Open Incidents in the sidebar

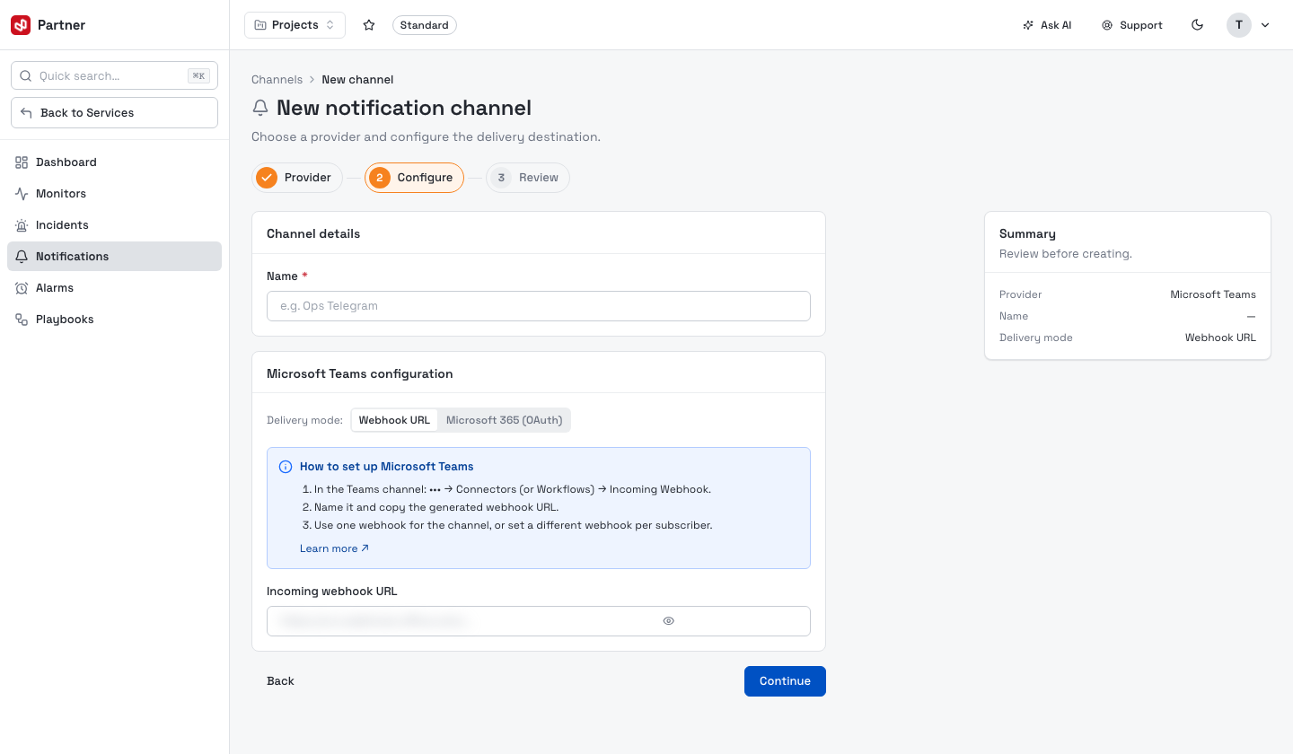[114, 225]
